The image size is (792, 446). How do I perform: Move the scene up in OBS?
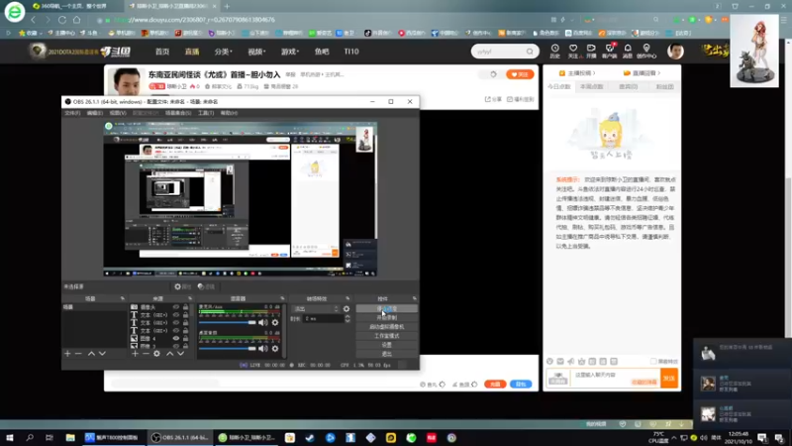[x=91, y=354]
